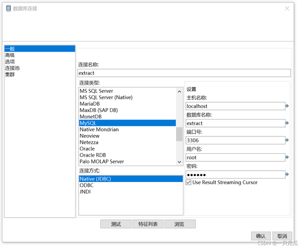This screenshot has width=302, height=248.
Task: Click the 测试 button
Action: [116, 224]
